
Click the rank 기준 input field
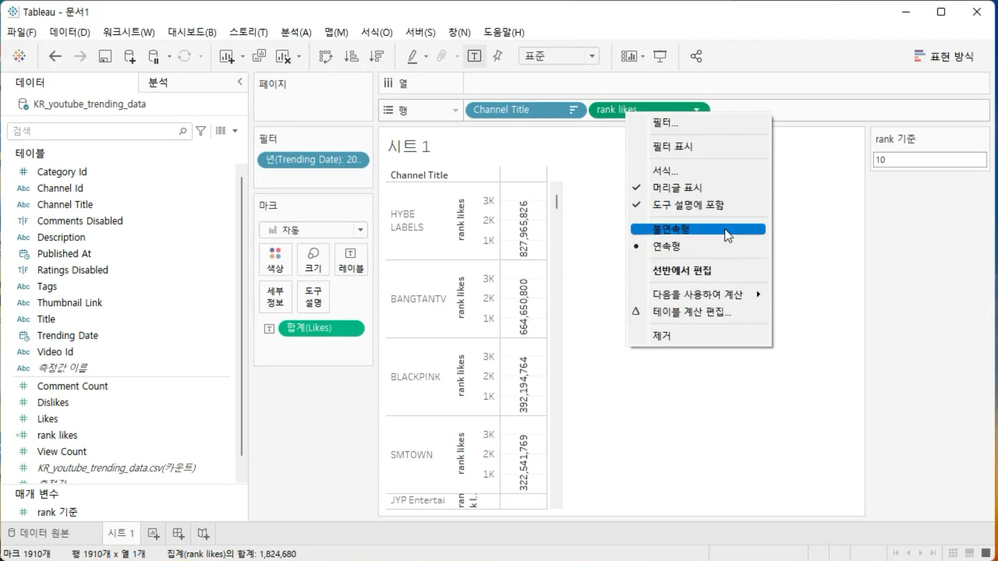(x=929, y=159)
